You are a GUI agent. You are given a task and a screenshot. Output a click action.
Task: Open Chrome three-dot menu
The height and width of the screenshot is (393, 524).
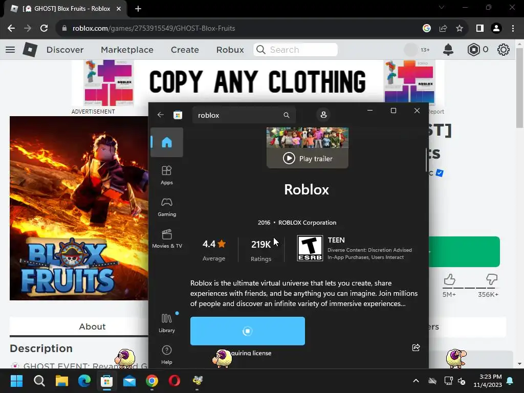coord(513,29)
